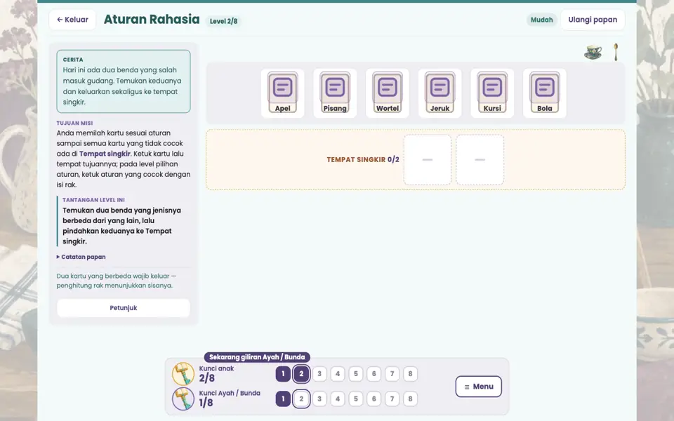Choose the Jeruk card
The image size is (674, 421).
coord(440,93)
